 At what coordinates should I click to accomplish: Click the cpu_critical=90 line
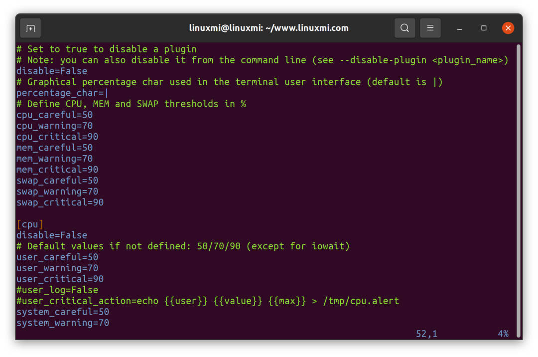coord(57,137)
